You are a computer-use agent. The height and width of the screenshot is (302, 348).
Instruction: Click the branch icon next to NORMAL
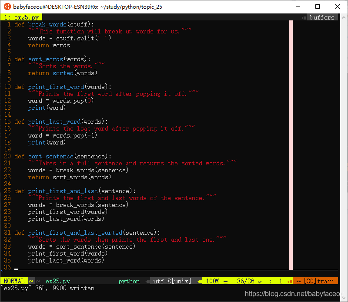click(31, 281)
